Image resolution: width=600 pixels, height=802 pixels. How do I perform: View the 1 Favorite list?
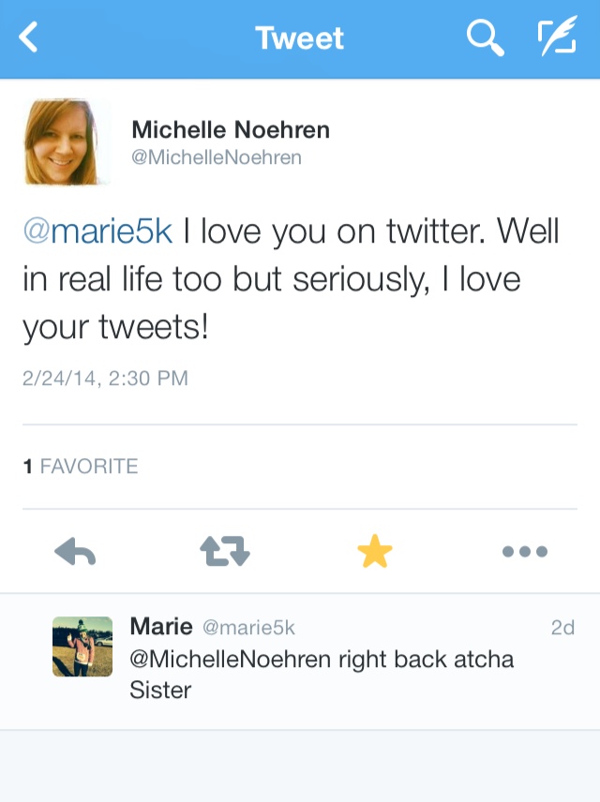81,466
